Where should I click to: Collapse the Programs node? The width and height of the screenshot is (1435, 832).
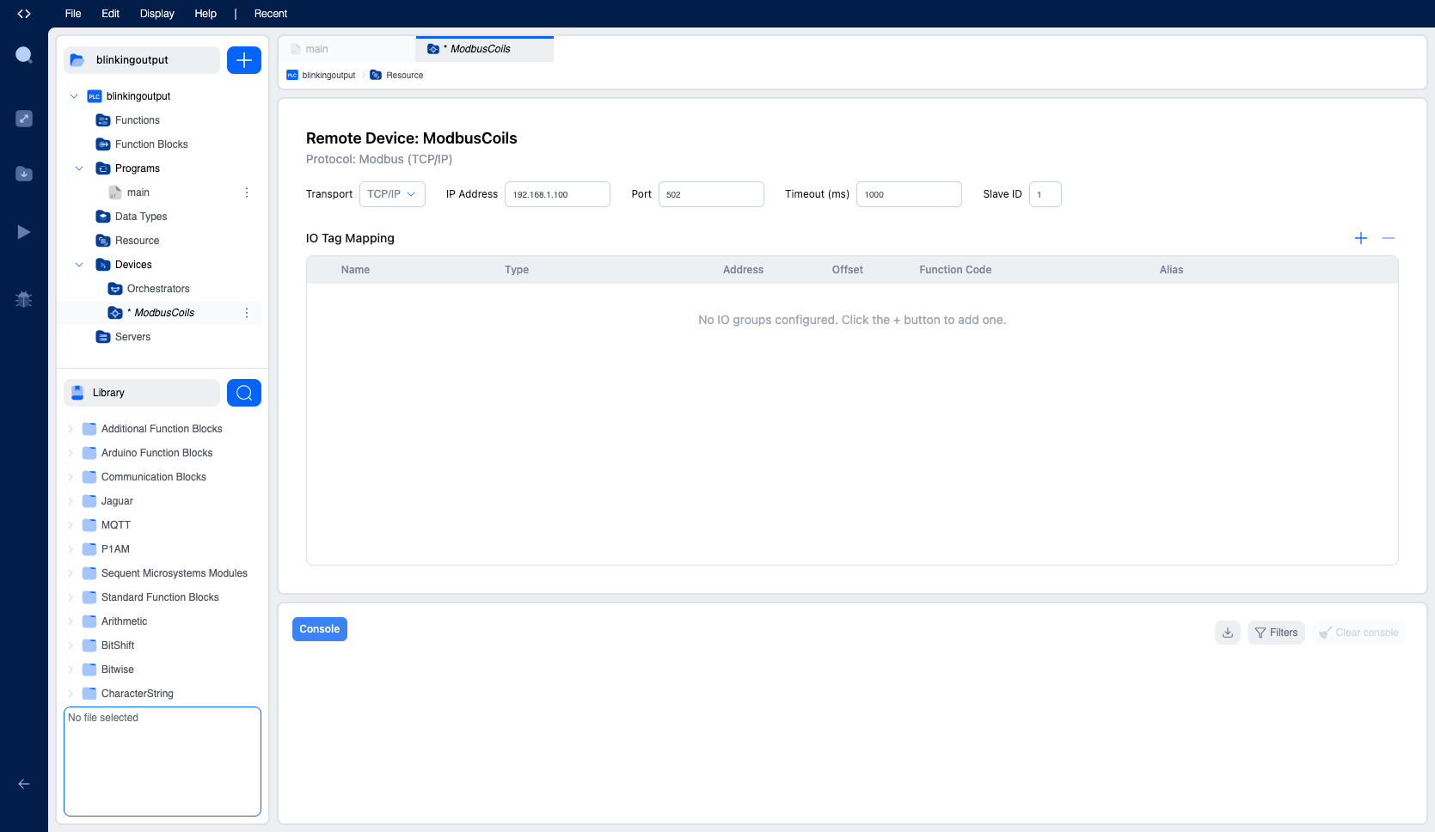79,168
